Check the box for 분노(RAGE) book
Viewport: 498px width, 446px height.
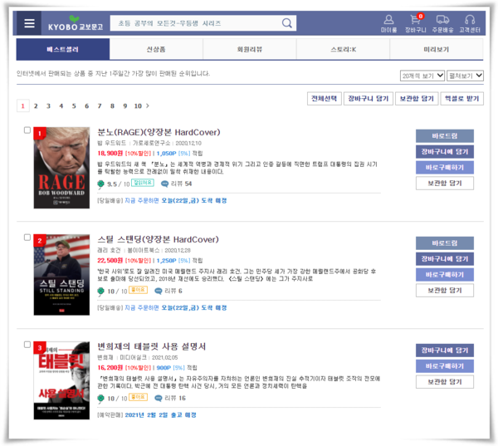coord(27,130)
